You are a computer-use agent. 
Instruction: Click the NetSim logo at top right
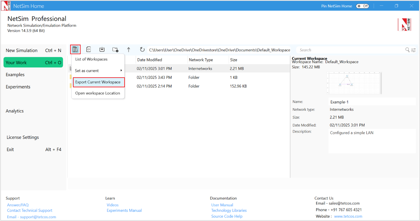pyautogui.click(x=404, y=25)
